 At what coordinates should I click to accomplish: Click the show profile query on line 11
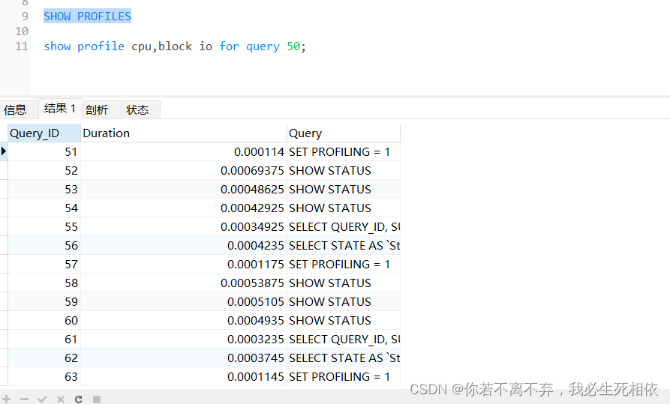175,46
